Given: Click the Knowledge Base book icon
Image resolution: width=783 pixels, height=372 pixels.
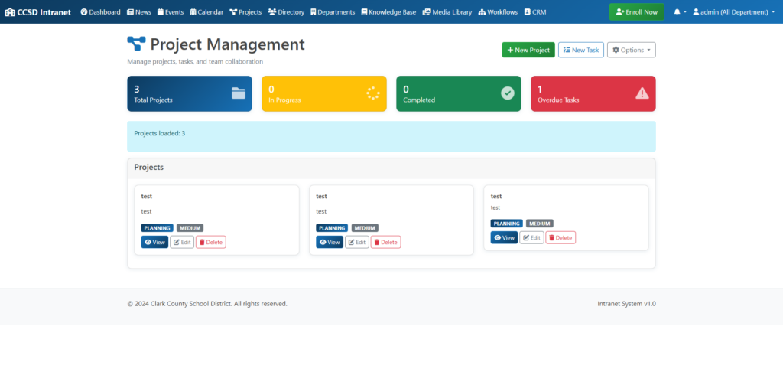Looking at the screenshot, I should pyautogui.click(x=364, y=12).
